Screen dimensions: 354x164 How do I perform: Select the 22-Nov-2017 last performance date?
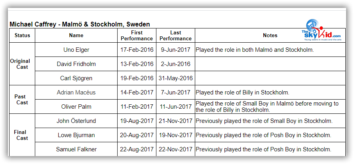point(175,149)
